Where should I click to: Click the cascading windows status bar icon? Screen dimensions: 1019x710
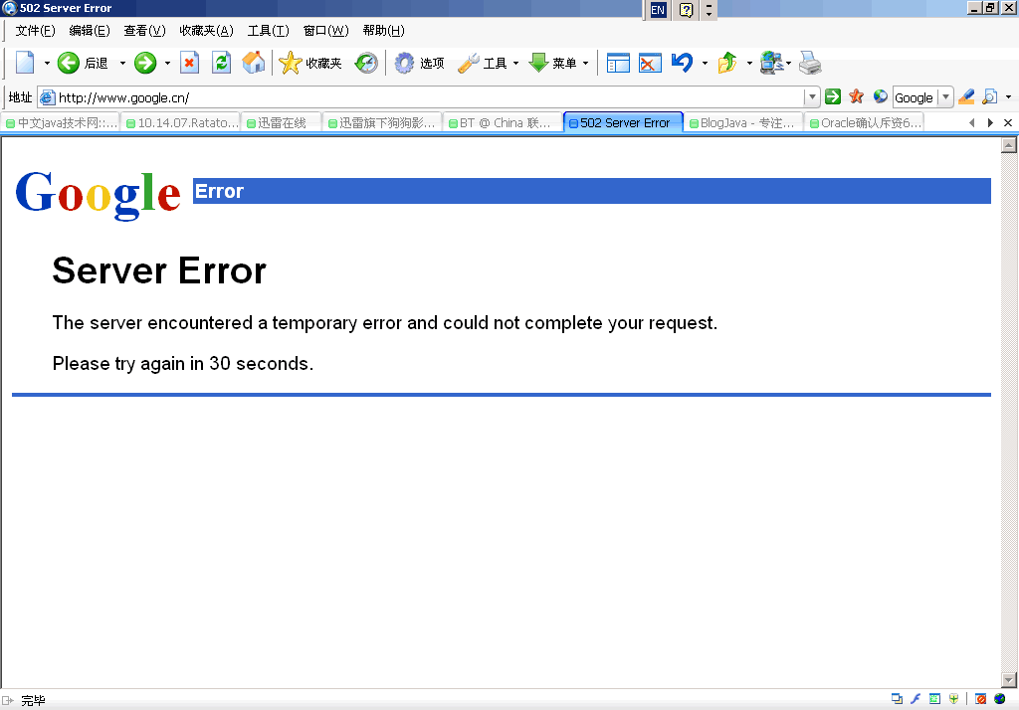897,699
